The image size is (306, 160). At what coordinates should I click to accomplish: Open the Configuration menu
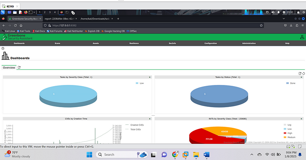[x=211, y=43]
